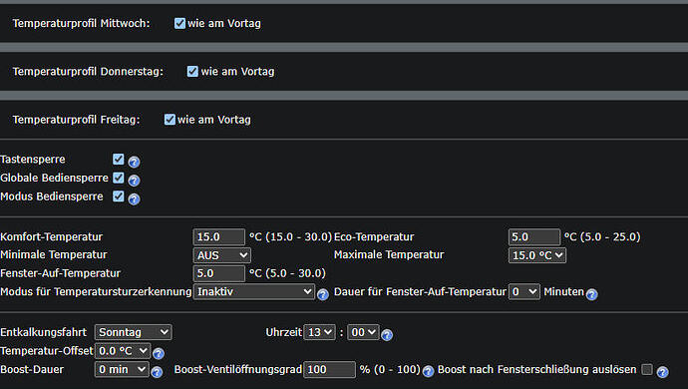Open Modus für Temperatursturzerkennung dropdown
This screenshot has height=389, width=688.
click(x=254, y=291)
